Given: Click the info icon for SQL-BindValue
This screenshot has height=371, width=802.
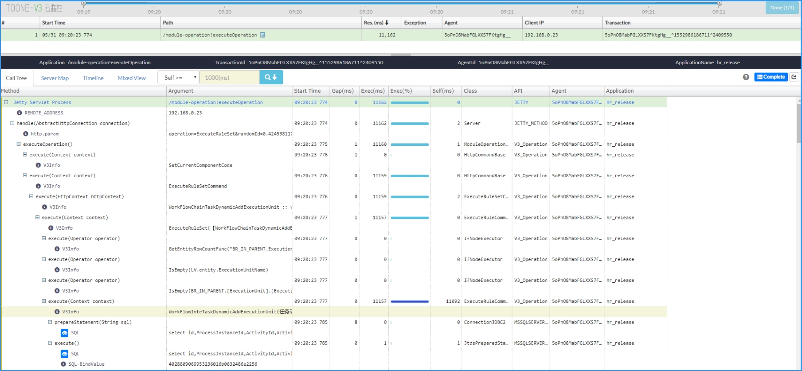Looking at the screenshot, I should (x=63, y=364).
